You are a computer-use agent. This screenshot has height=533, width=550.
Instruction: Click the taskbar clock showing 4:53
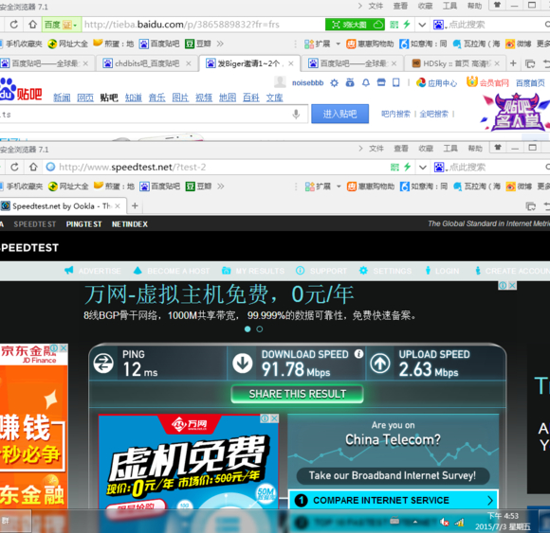503,521
